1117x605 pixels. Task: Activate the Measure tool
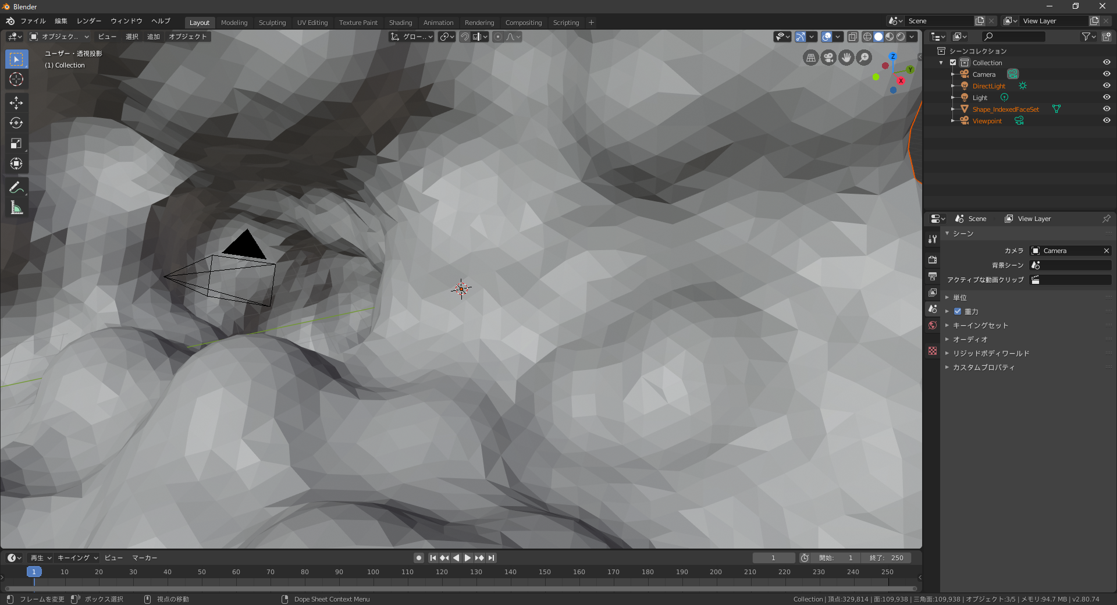pos(16,207)
